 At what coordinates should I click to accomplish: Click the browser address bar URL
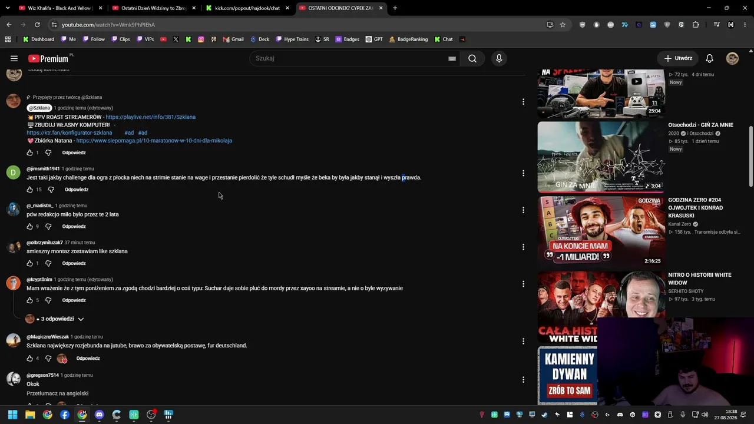click(108, 25)
